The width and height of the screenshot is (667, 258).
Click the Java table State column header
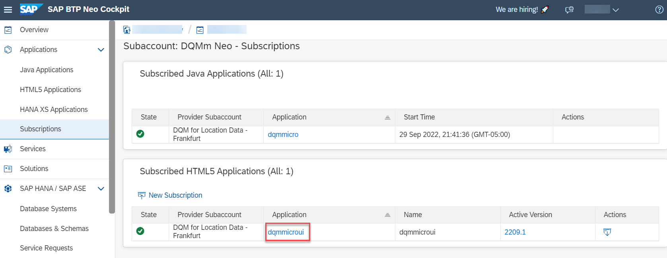click(x=149, y=117)
